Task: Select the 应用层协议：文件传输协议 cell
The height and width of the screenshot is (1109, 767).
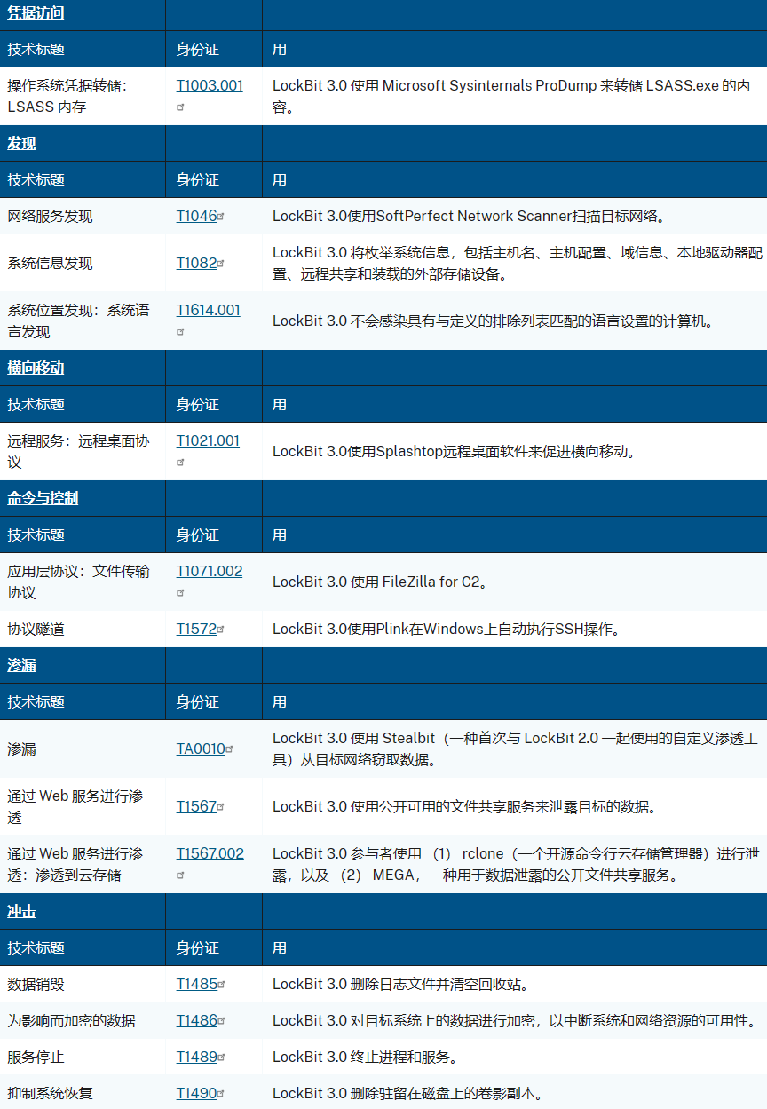Action: pos(83,582)
